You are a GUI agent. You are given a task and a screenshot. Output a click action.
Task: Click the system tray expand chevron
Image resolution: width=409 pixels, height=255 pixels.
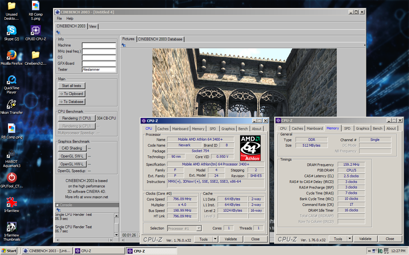tap(369, 251)
